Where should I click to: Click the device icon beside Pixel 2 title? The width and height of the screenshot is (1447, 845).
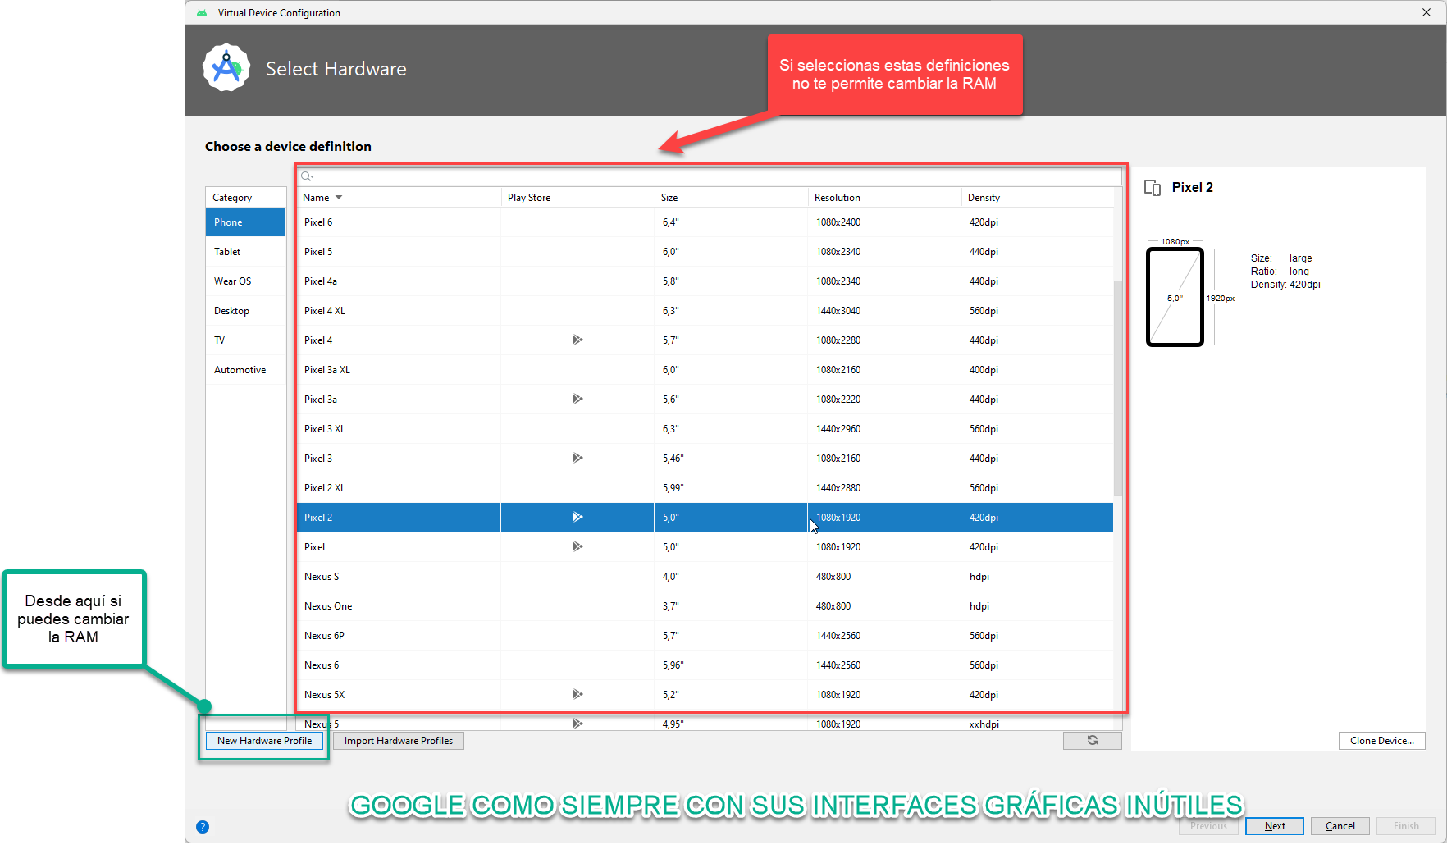[1153, 188]
